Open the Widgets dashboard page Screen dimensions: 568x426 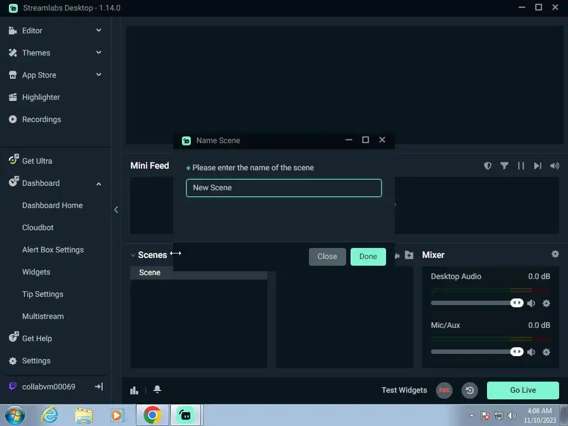(36, 272)
